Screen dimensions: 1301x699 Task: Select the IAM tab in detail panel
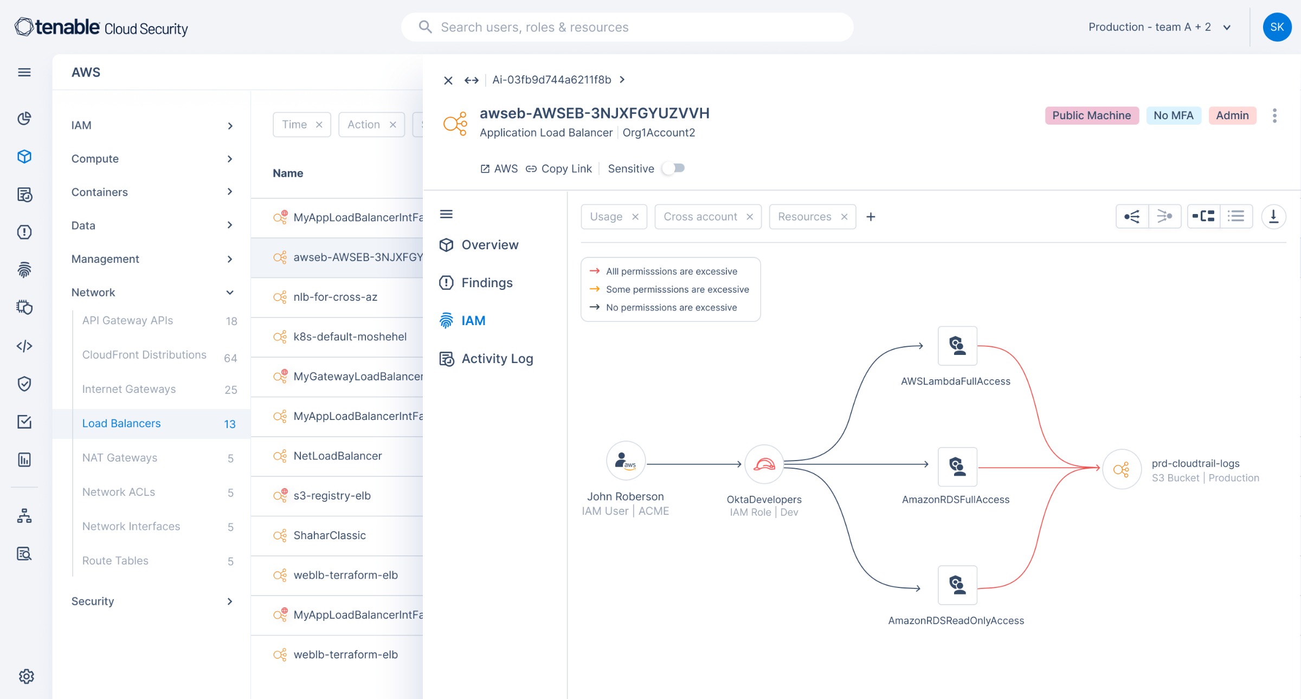[462, 321]
